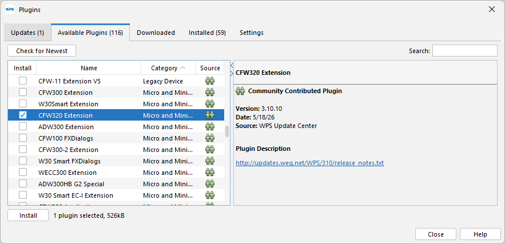The height and width of the screenshot is (244, 505).
Task: Focus the Search input field
Action: click(x=465, y=51)
